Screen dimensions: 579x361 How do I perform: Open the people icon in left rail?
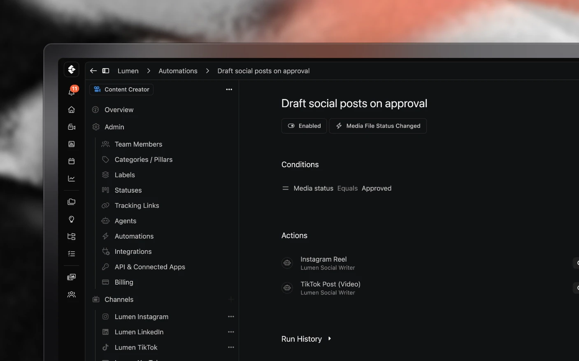[72, 294]
